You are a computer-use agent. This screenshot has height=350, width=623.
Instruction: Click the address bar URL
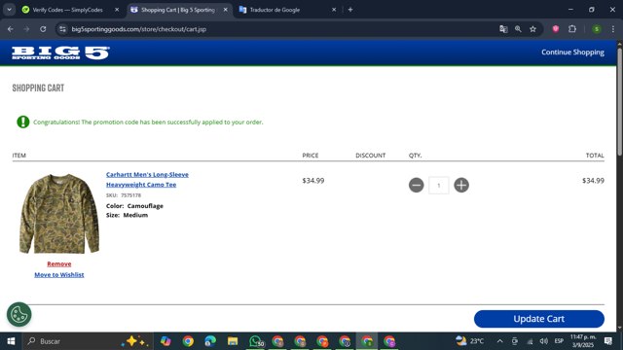point(138,29)
